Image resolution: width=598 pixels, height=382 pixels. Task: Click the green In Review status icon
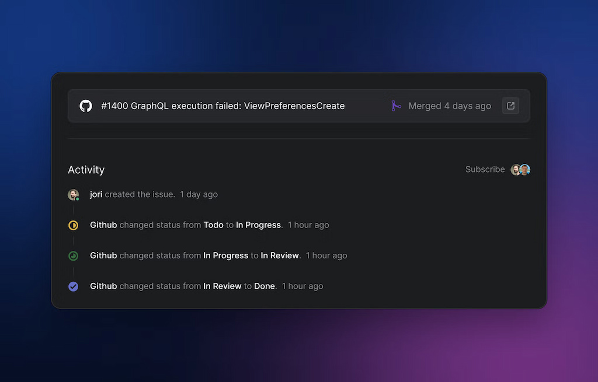(74, 255)
